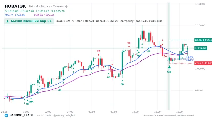
Task: Click the green target price label "цель 1 066.2"
Action: [203, 40]
